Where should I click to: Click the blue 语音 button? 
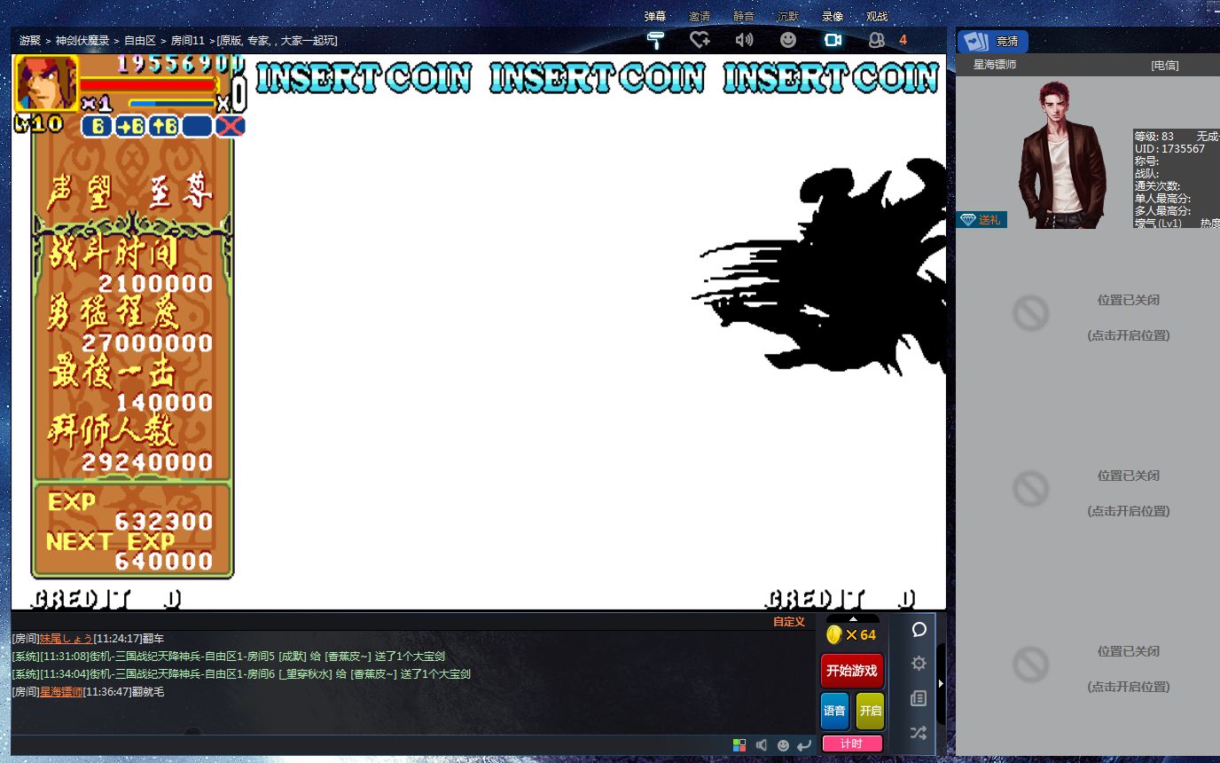(834, 711)
